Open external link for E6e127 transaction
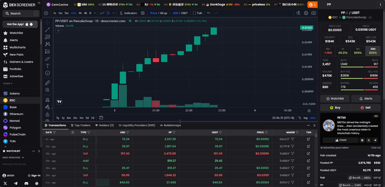The width and height of the screenshot is (385, 187). tap(308, 139)
